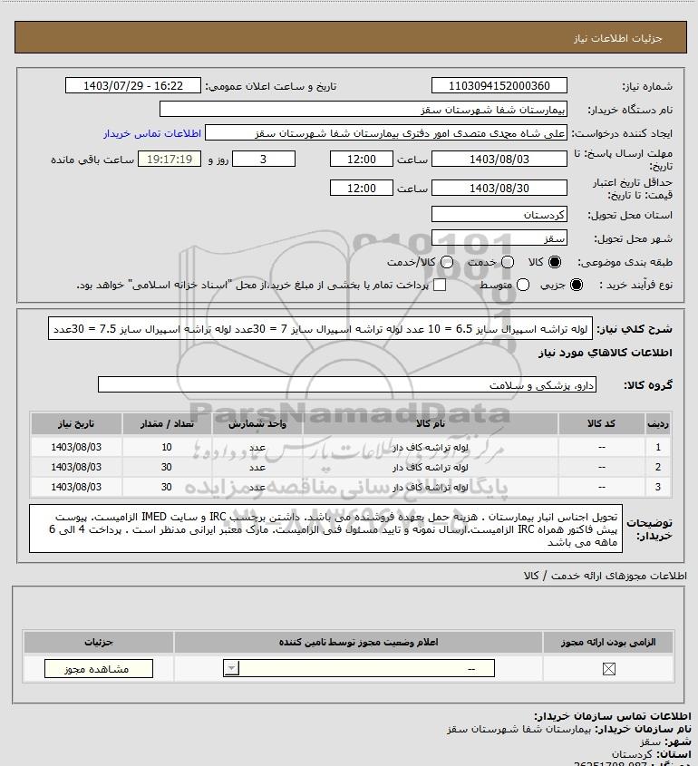Screen dimensions: 698x766
Task: Open the اعلام وضعیت مجوز dropdown arrow
Action: pyautogui.click(x=231, y=668)
